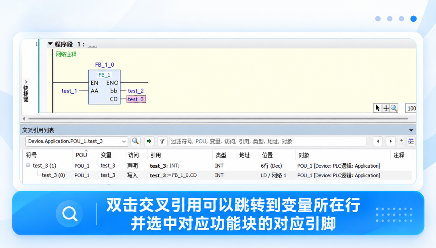Click the LD / 网络 1 location cell
Image resolution: width=436 pixels, height=248 pixels.
click(x=274, y=175)
